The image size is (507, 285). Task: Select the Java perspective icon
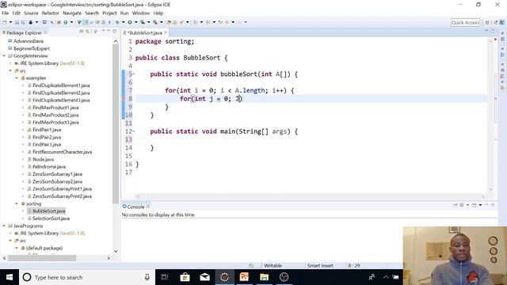coord(502,22)
